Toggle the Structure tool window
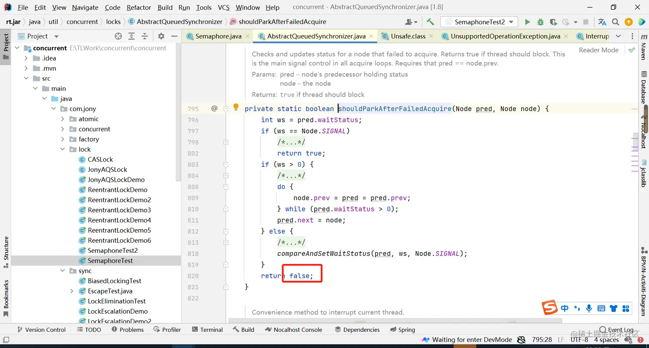The width and height of the screenshot is (649, 348). [6, 252]
